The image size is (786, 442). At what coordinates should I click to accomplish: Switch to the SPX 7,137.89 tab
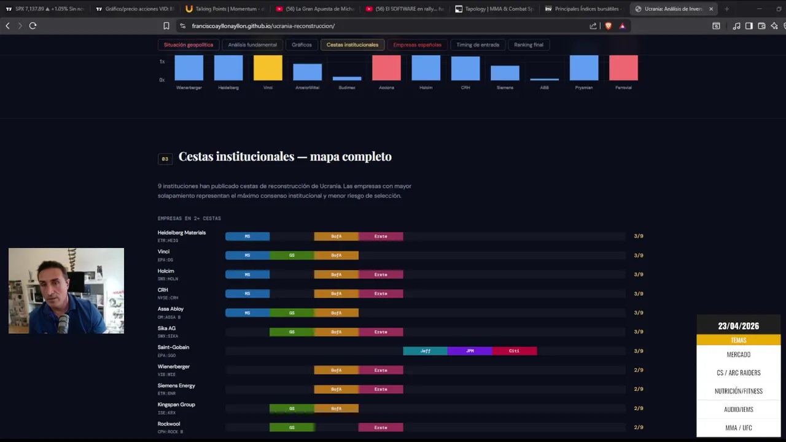(45, 9)
